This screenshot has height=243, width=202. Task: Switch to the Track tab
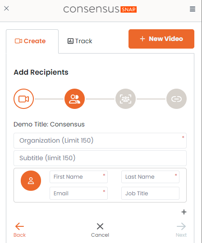80,41
